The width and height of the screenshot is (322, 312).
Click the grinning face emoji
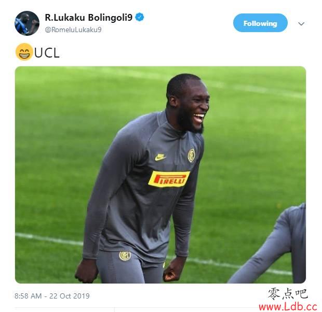pos(24,52)
